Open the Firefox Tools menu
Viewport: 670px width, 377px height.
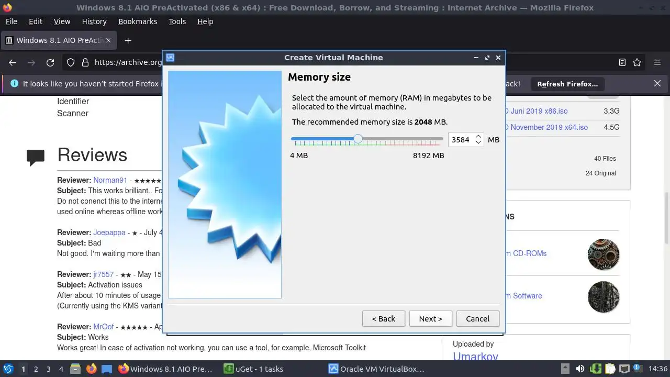(x=177, y=21)
